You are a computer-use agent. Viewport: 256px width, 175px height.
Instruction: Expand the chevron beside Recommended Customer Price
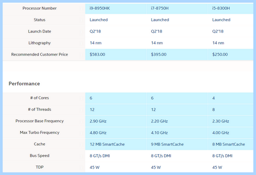point(81,55)
